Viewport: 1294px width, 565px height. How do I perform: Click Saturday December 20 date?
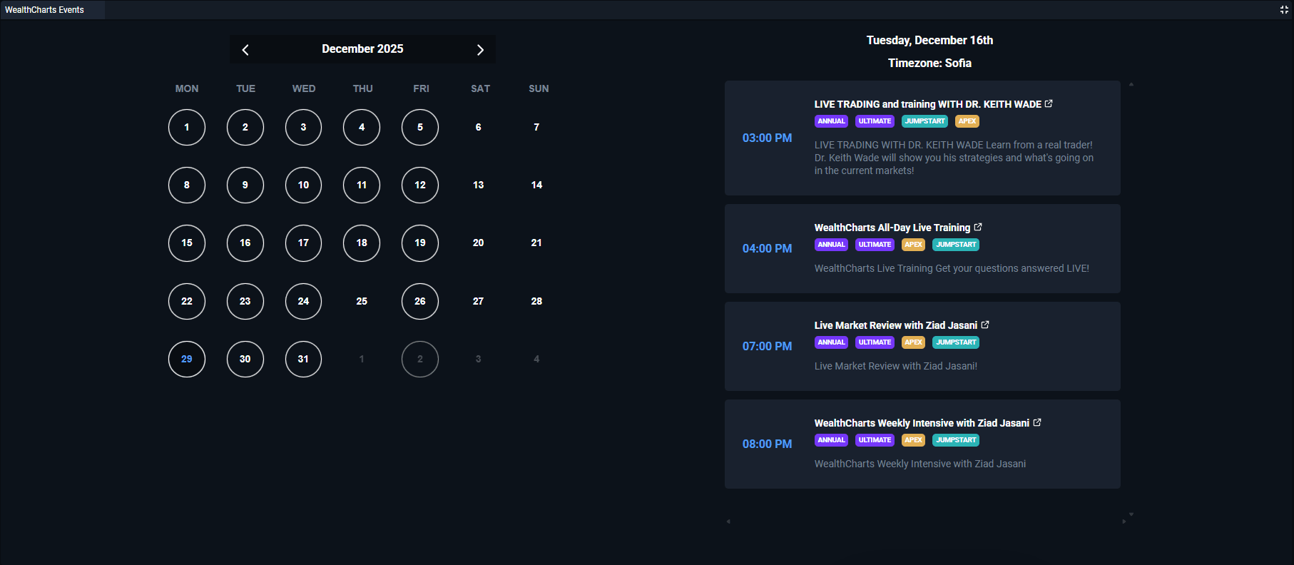pos(479,243)
